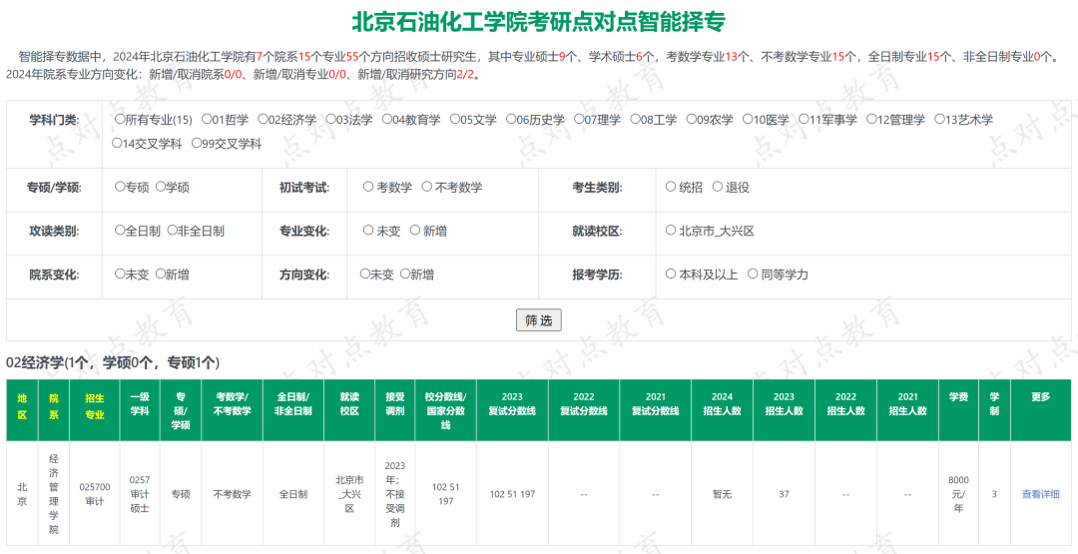Click the 025700 审计 major cell
Screen dimensions: 1078x554
[x=94, y=494]
